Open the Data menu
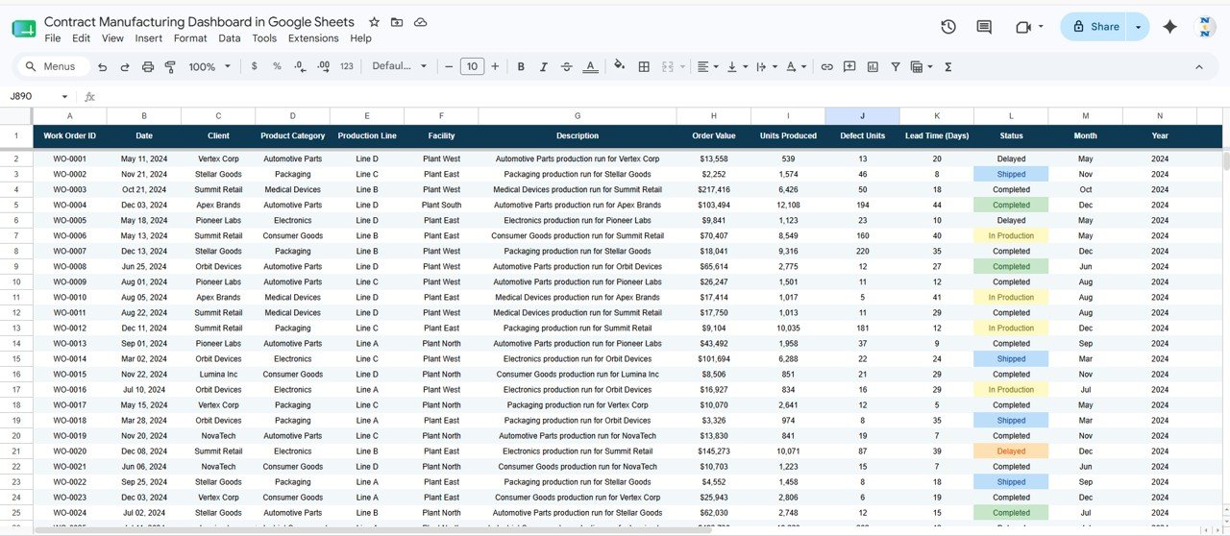 pos(230,38)
